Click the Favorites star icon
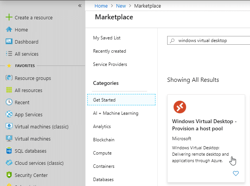The width and height of the screenshot is (250, 186). point(9,66)
